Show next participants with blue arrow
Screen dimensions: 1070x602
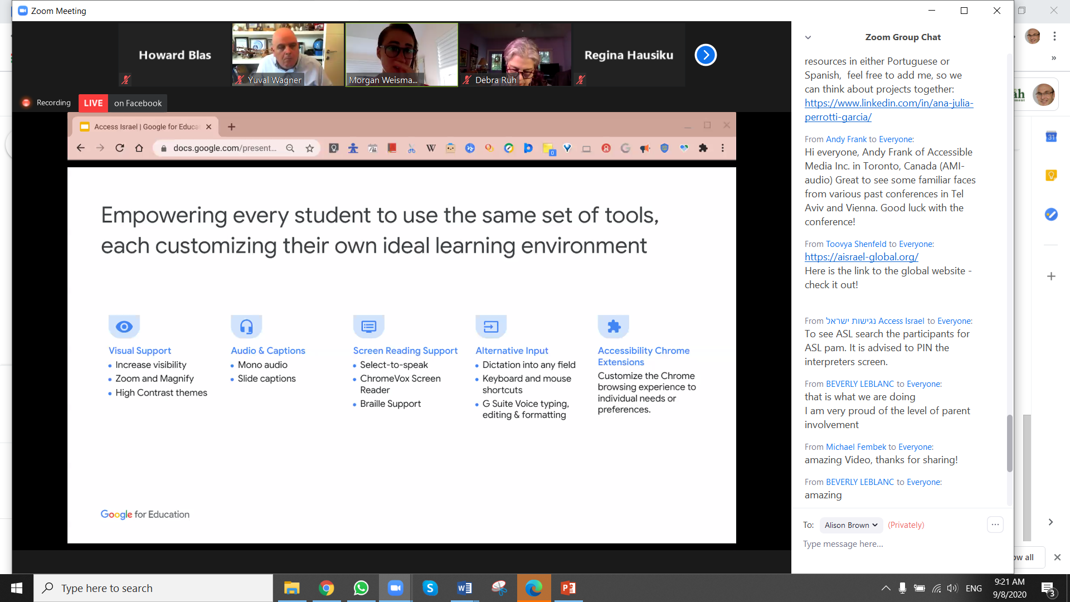tap(706, 55)
